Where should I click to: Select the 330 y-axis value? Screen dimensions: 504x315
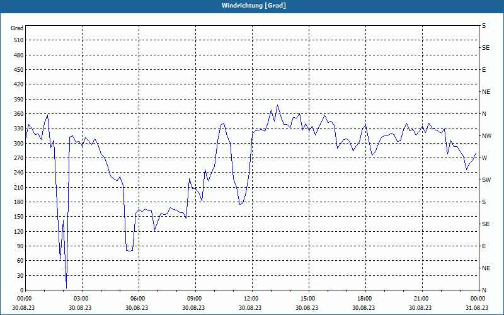point(19,129)
